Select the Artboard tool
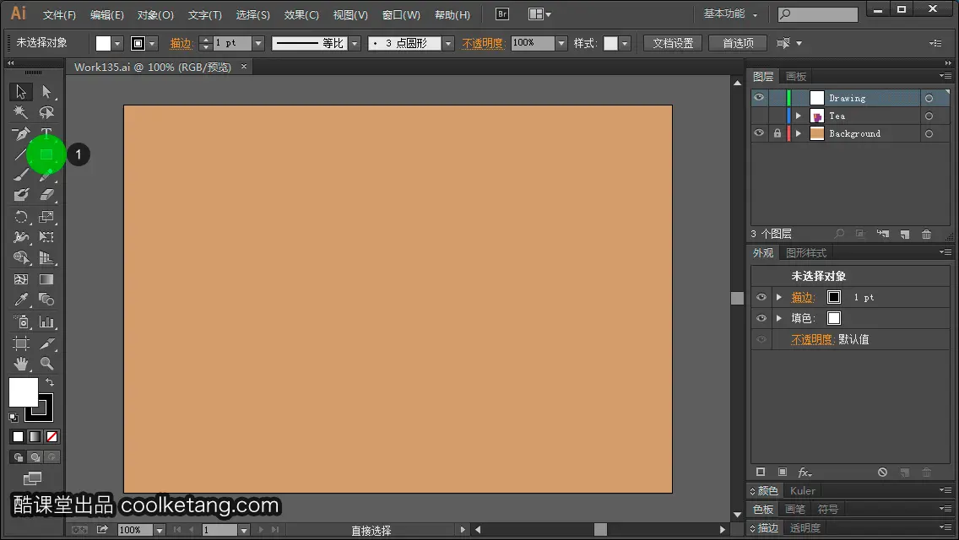This screenshot has width=959, height=540. point(21,343)
